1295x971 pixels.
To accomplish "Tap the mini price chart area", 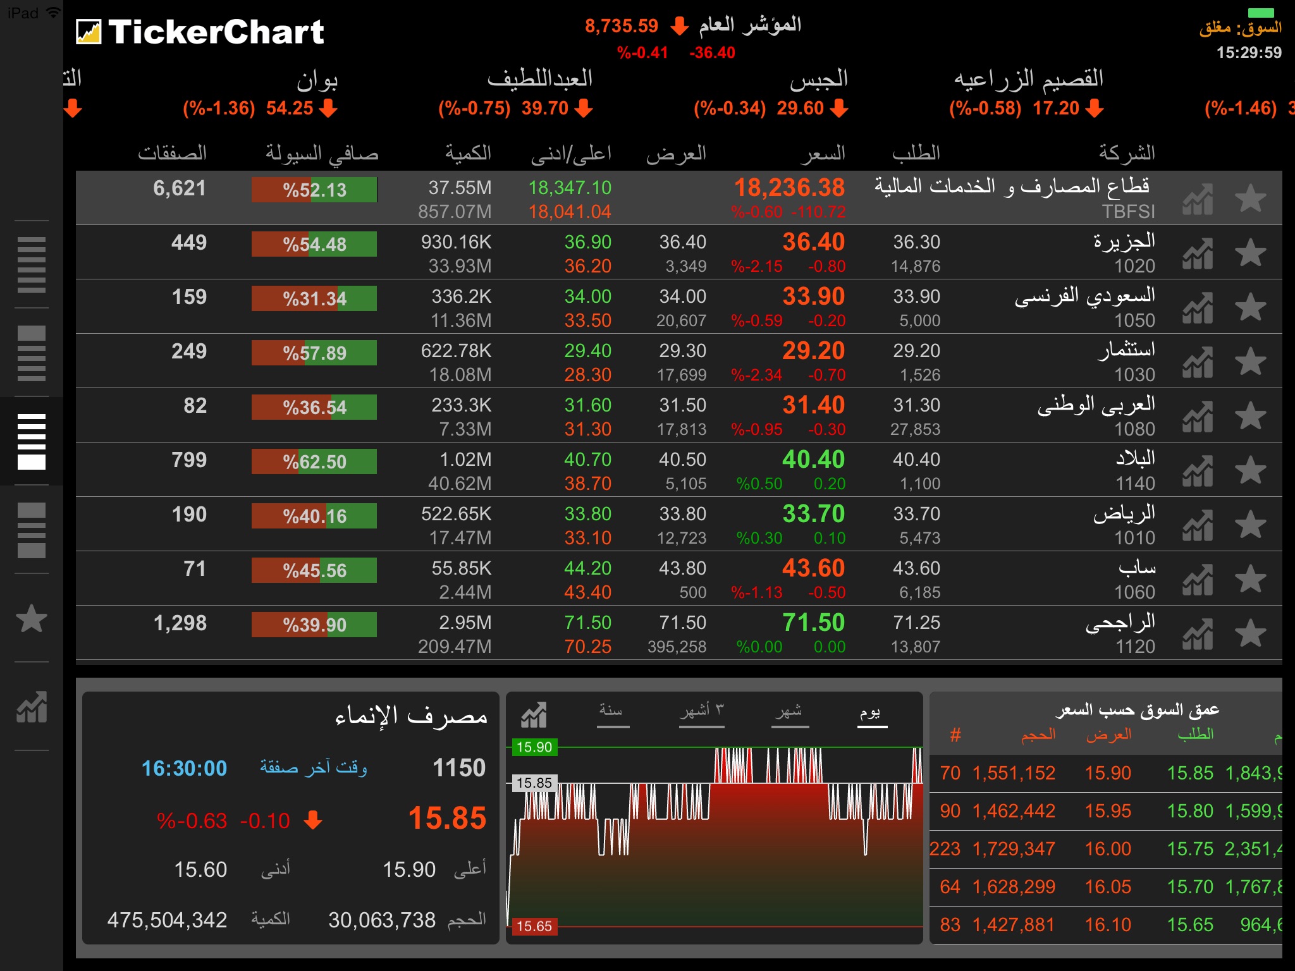I will click(715, 836).
